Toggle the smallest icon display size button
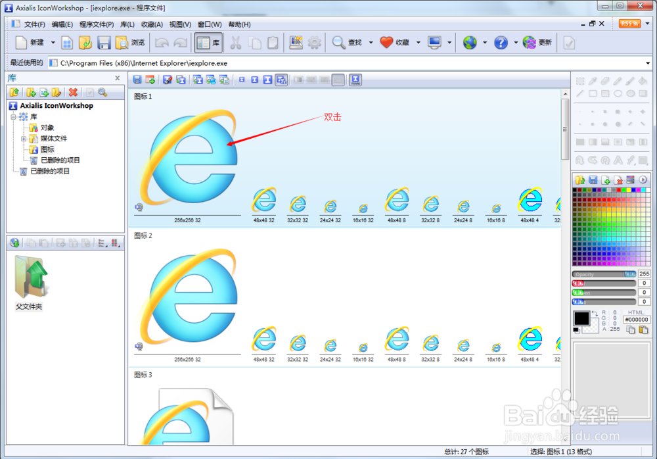This screenshot has width=657, height=459. pyautogui.click(x=242, y=80)
